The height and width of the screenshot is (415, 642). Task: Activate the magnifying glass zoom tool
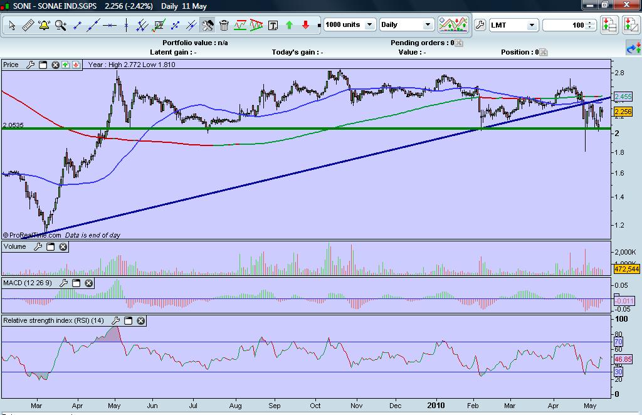point(61,25)
